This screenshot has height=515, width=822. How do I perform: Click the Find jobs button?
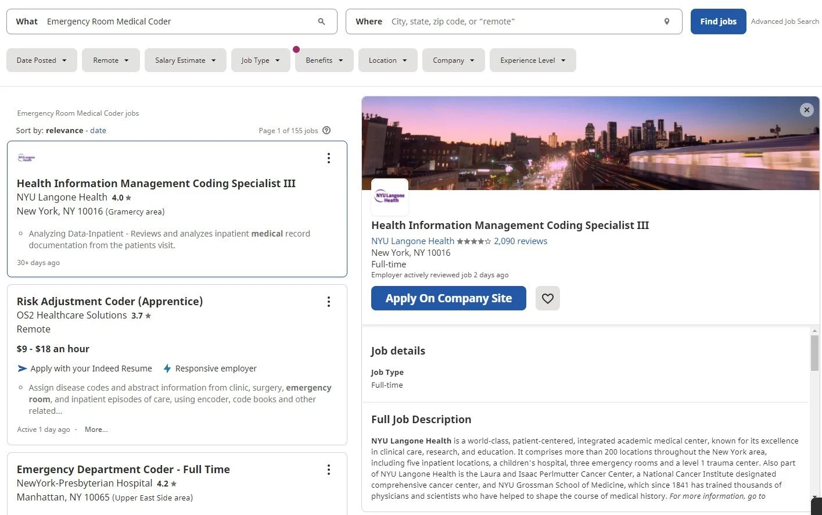[718, 21]
